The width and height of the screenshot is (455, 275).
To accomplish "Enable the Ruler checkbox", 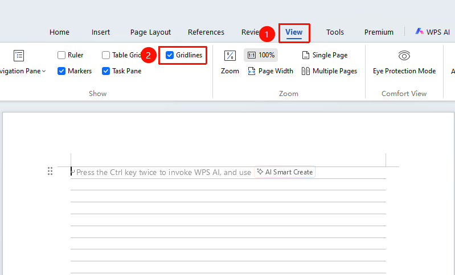I will click(62, 55).
